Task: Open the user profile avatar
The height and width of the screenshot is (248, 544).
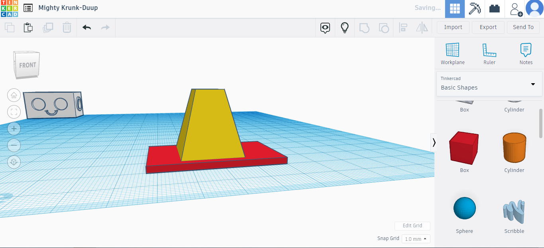Action: [x=534, y=9]
